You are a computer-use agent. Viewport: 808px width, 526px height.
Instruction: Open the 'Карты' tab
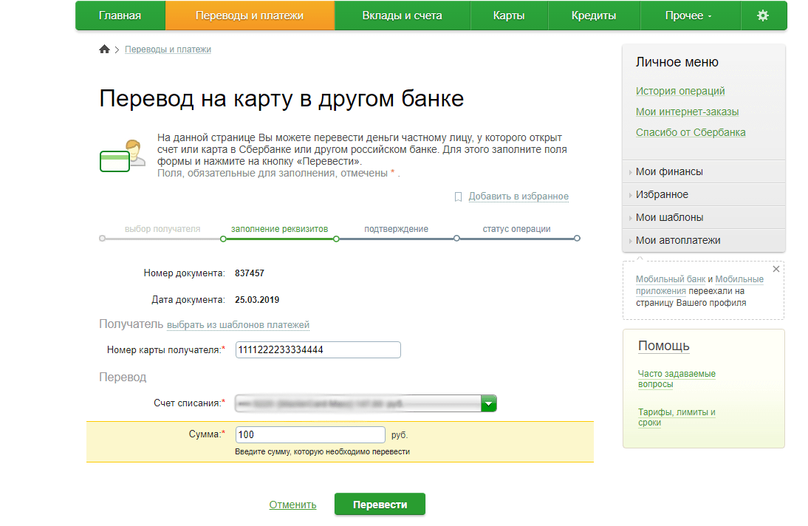[x=508, y=16]
